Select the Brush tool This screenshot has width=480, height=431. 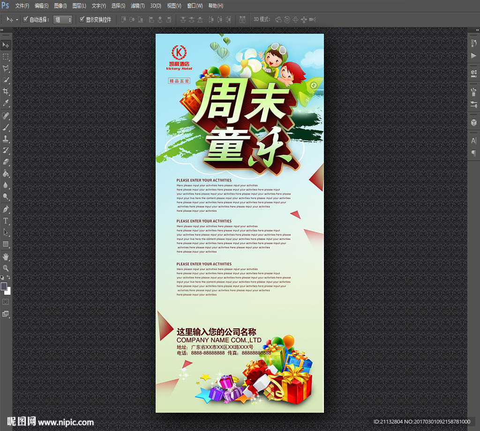[x=6, y=127]
